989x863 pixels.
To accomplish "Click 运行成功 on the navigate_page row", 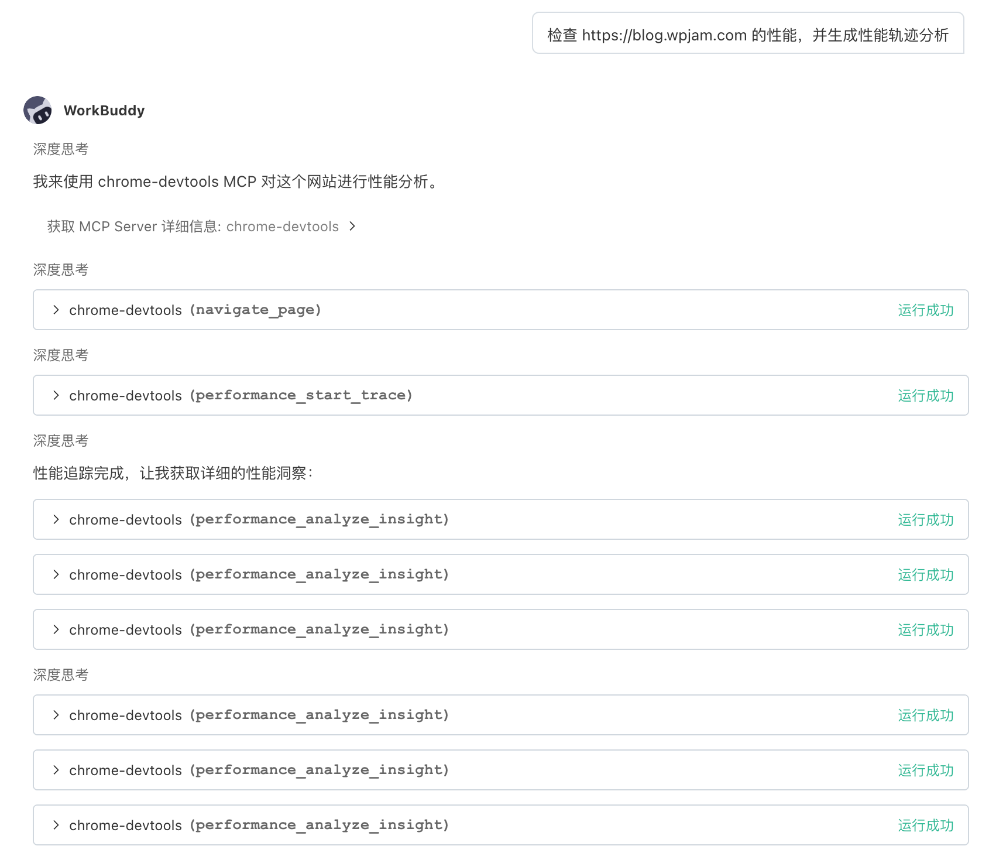I will 925,310.
